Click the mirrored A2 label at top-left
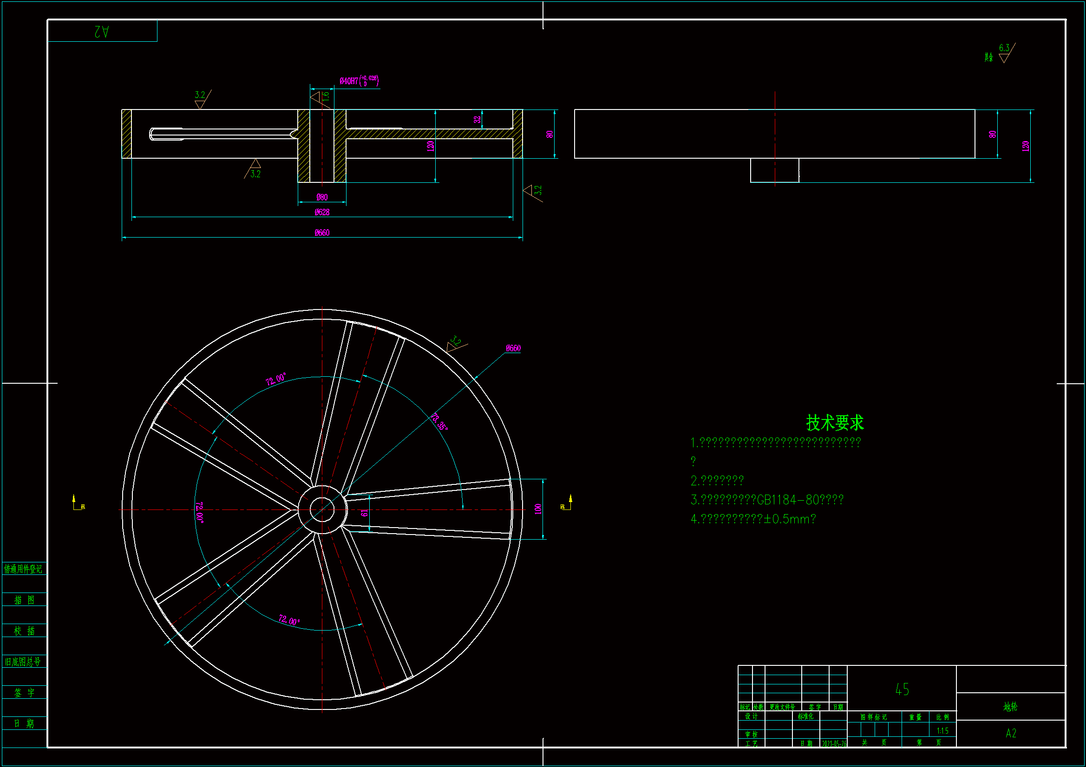Screen dimensions: 1086x767 coord(102,31)
